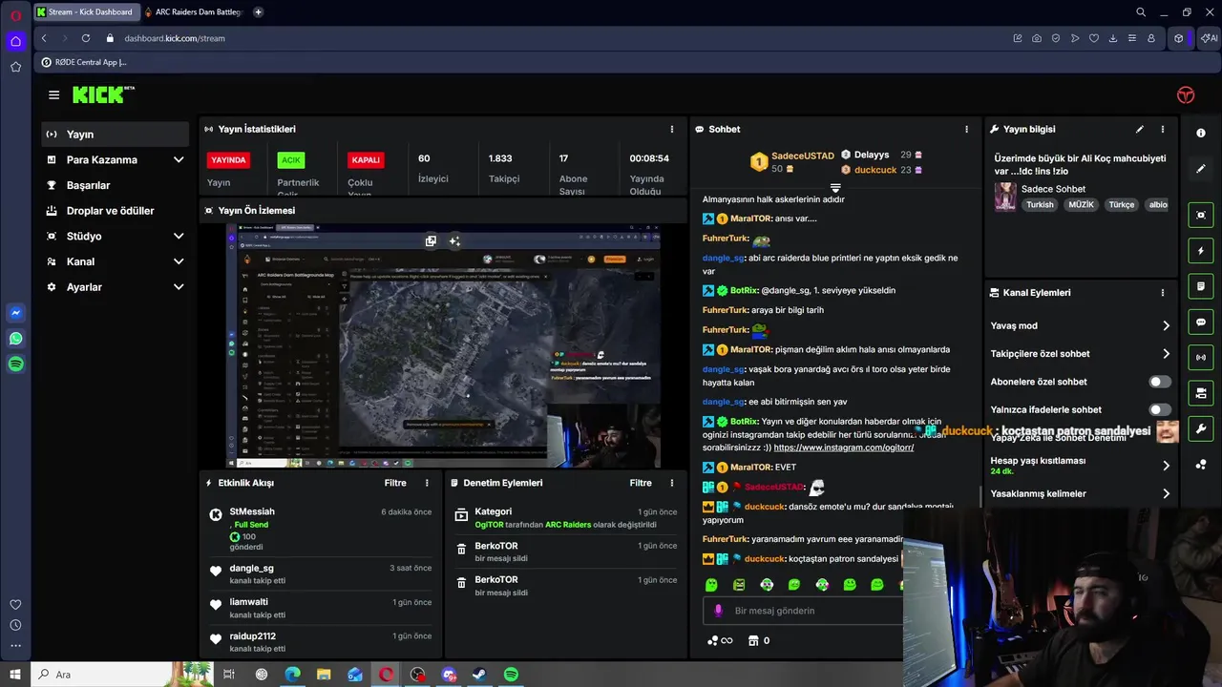Click the info icon in right sidebar
Image resolution: width=1222 pixels, height=687 pixels.
1201,133
